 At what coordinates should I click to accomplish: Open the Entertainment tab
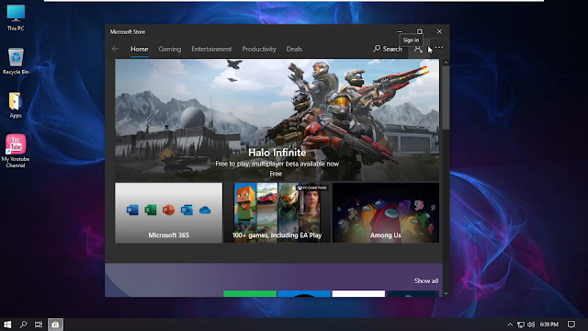[211, 49]
